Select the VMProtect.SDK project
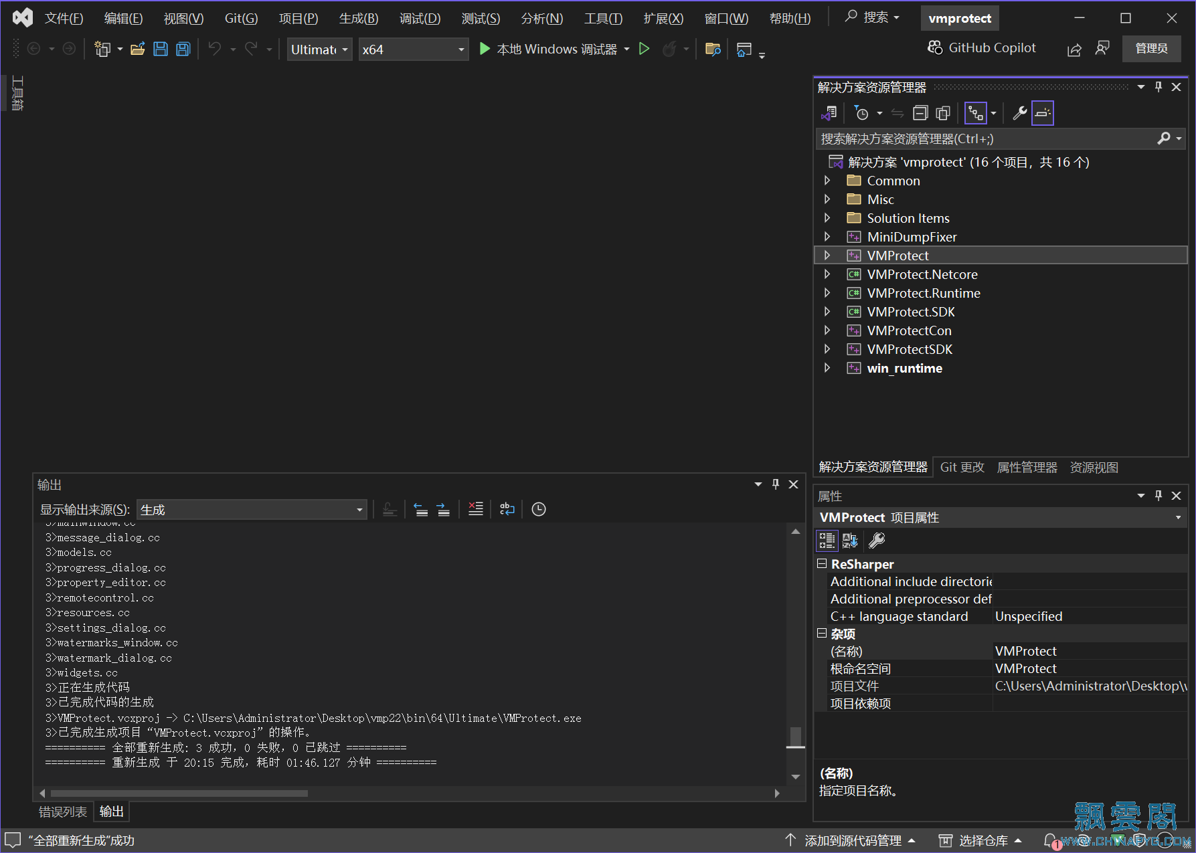1196x853 pixels. (911, 312)
